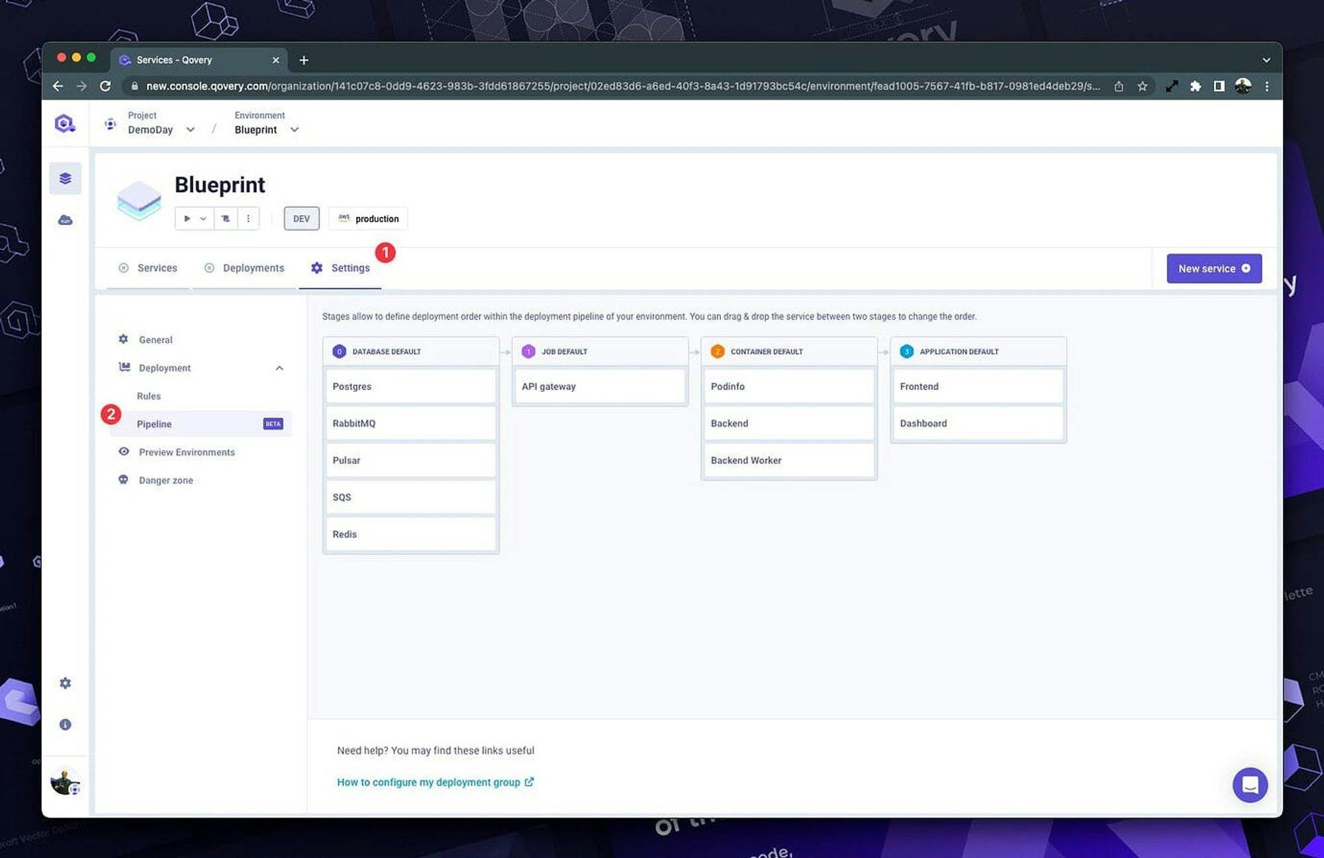Screen dimensions: 1324x858
Task: Click the layers/environments icon in sidebar
Action: coord(65,177)
